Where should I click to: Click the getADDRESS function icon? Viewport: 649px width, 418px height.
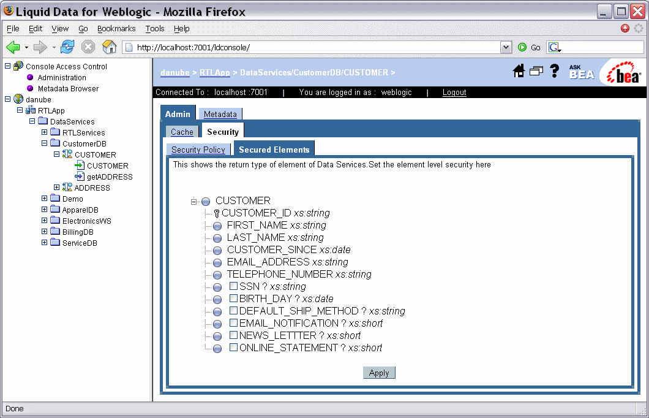[x=80, y=176]
